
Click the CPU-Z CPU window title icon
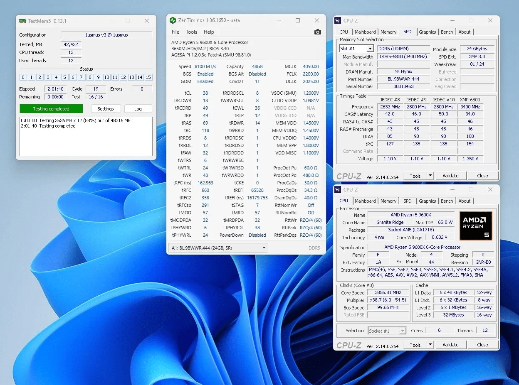tap(339, 189)
